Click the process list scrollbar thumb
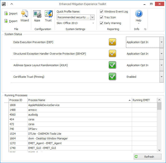The height and width of the screenshot is (163, 166). pos(159,106)
